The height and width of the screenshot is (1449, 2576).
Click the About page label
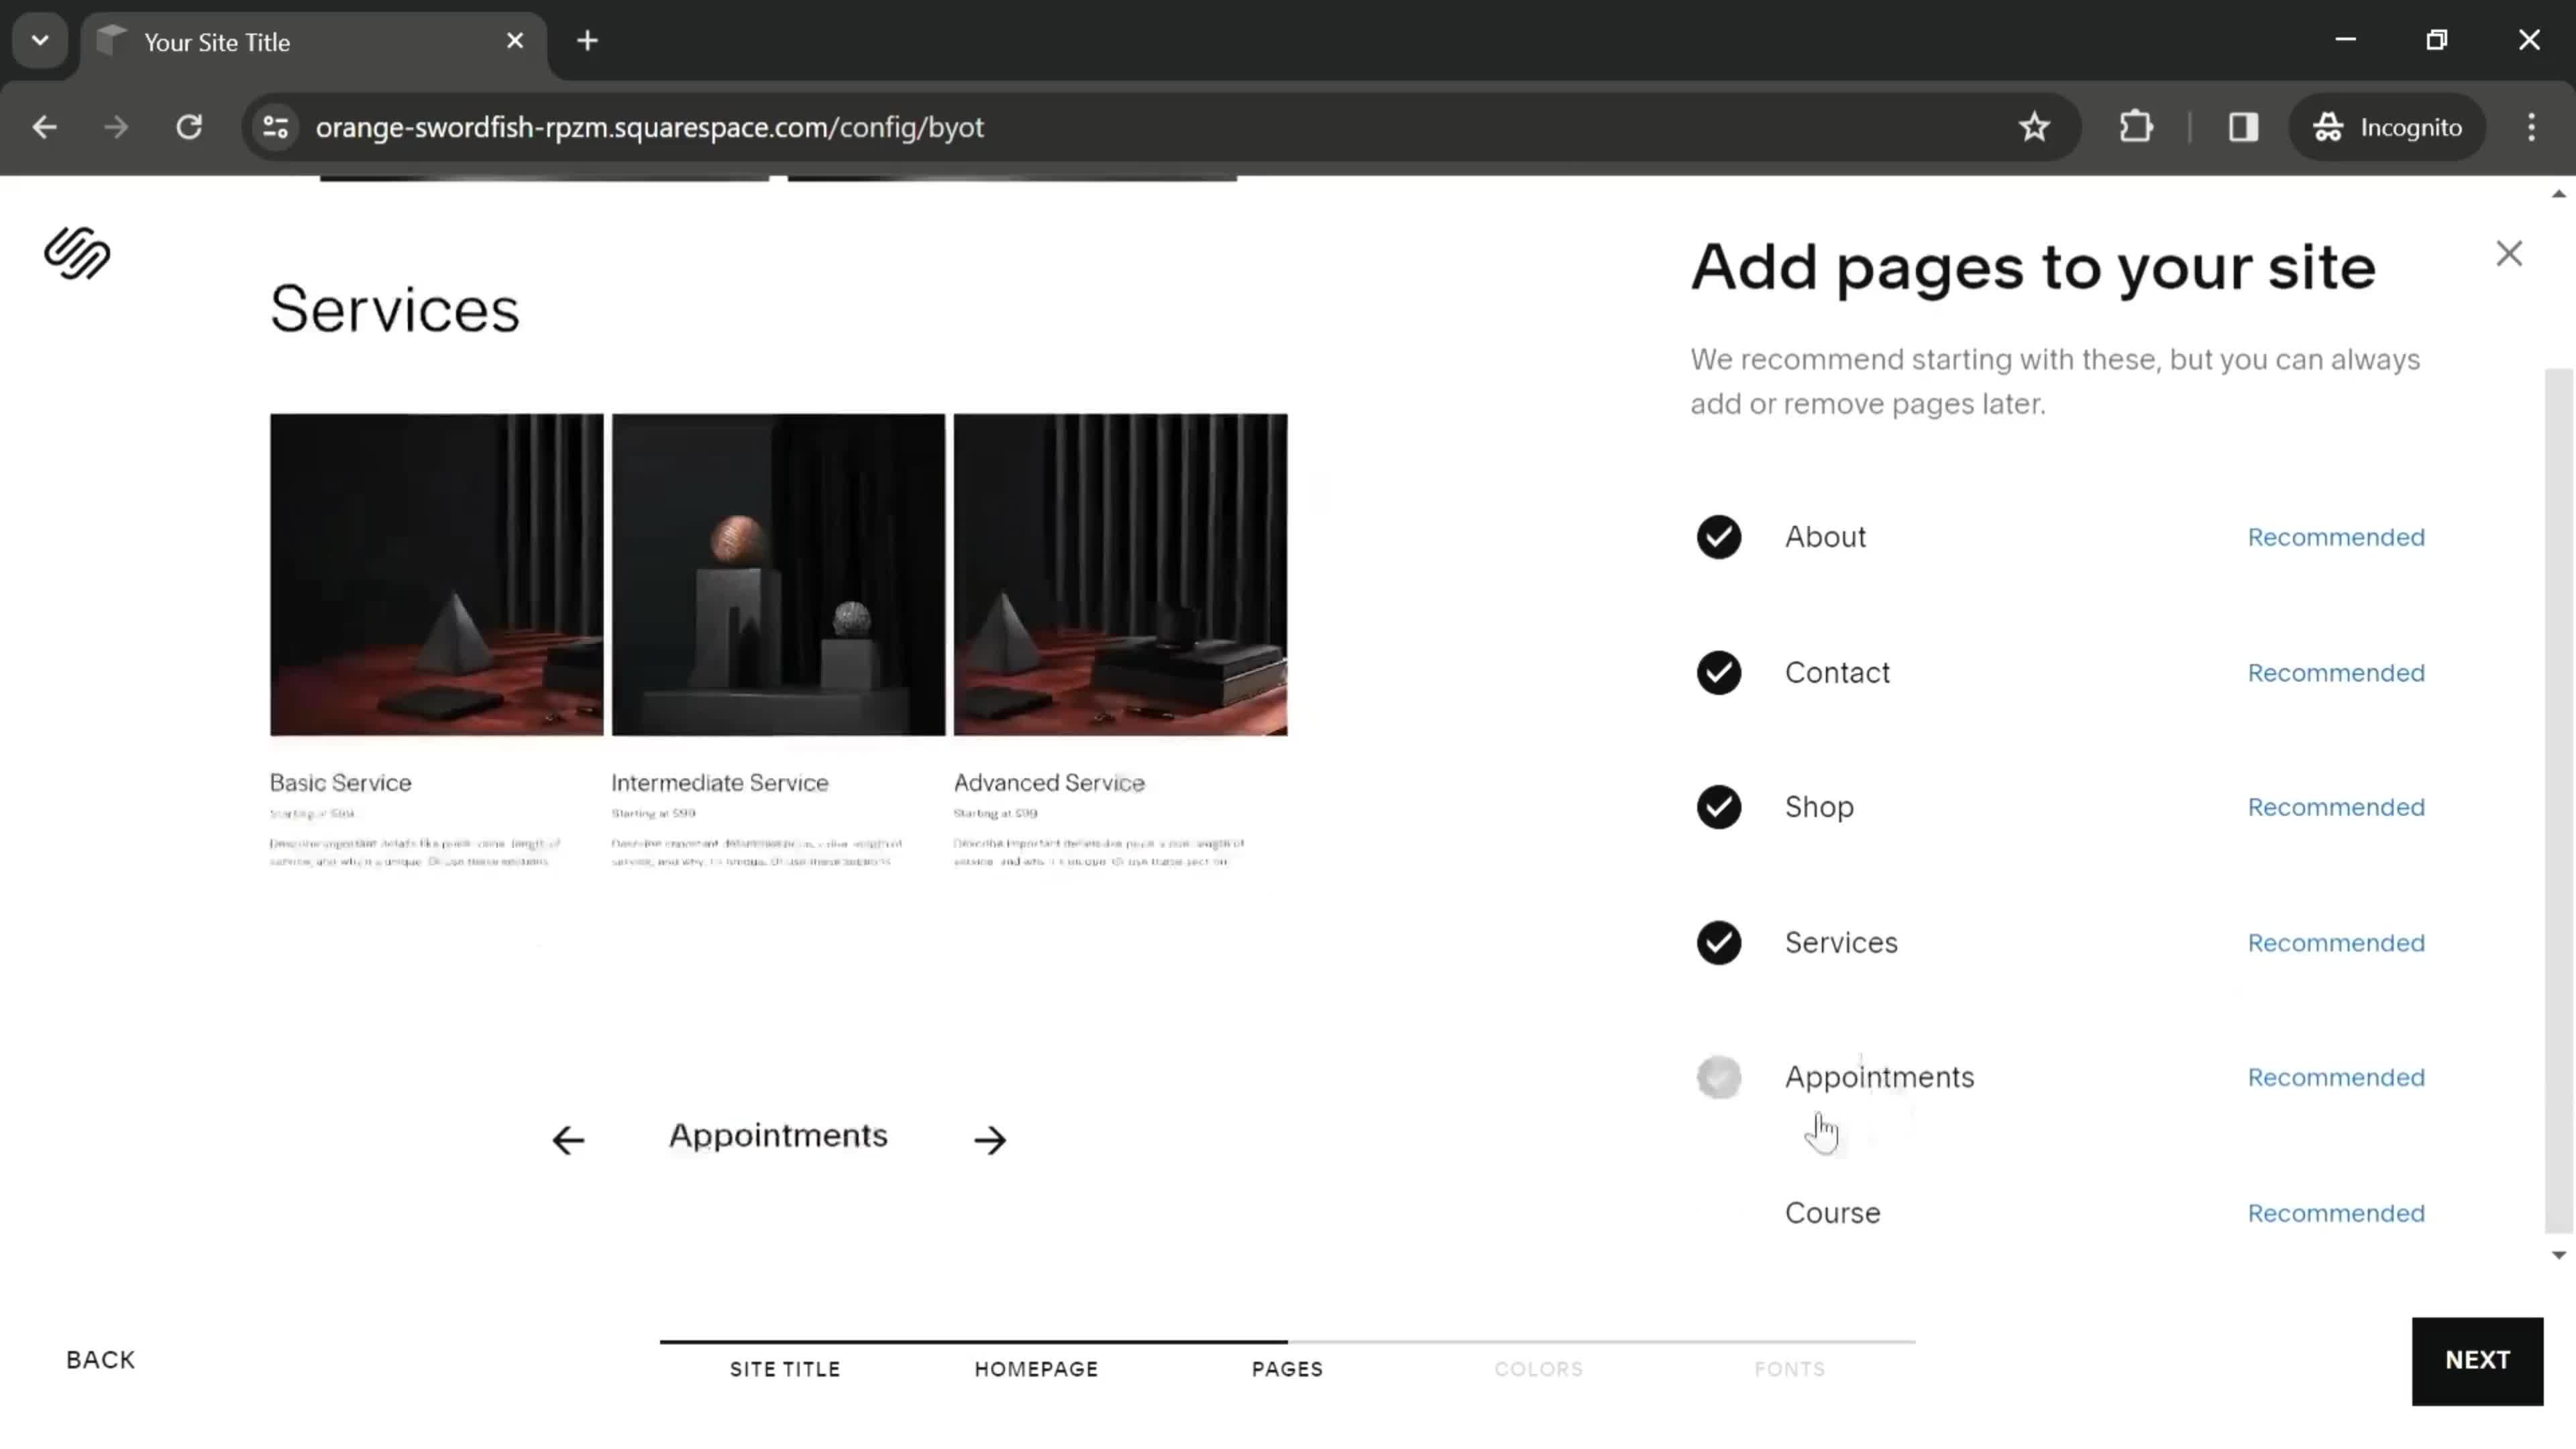1825,537
